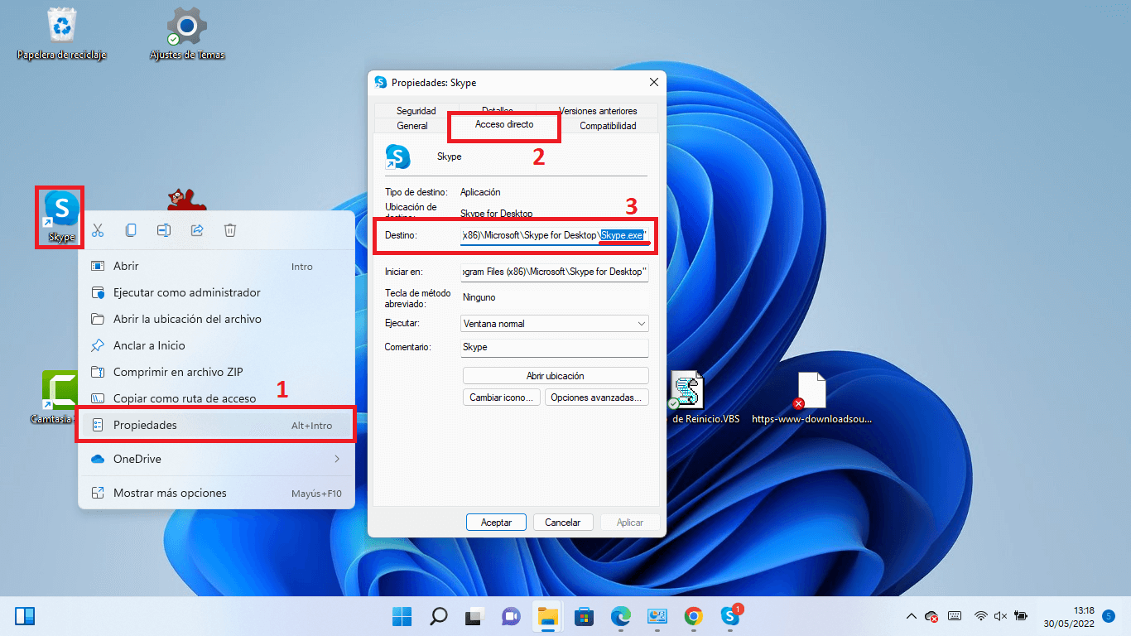Click the battery tray icon
Screen dimensions: 1131x636
coord(1021,616)
